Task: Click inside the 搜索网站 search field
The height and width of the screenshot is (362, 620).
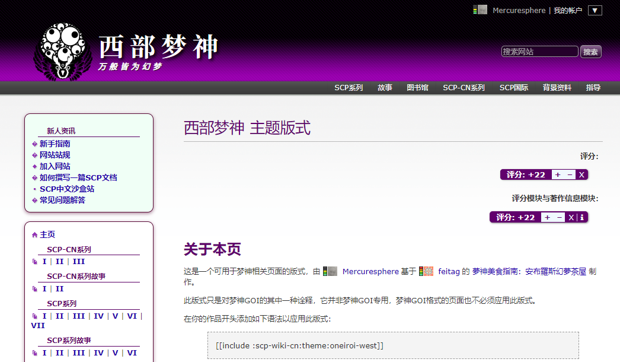Action: [x=539, y=52]
